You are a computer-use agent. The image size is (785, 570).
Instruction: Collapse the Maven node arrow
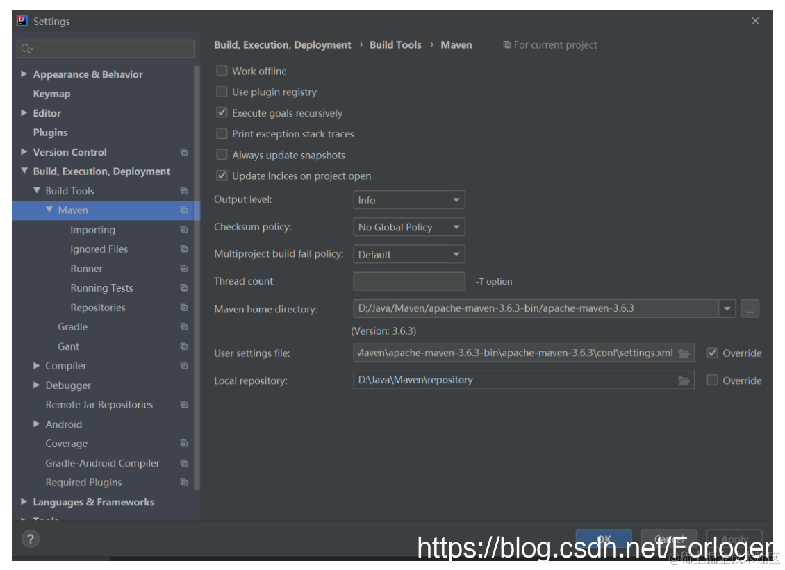49,210
